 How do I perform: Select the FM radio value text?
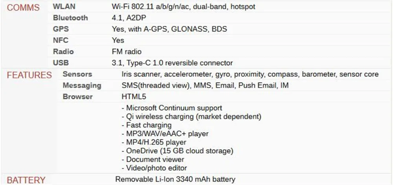(127, 52)
